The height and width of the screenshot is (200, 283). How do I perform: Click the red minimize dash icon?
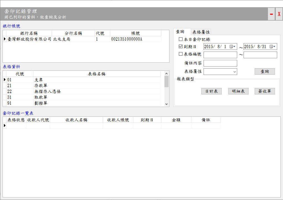271,14
